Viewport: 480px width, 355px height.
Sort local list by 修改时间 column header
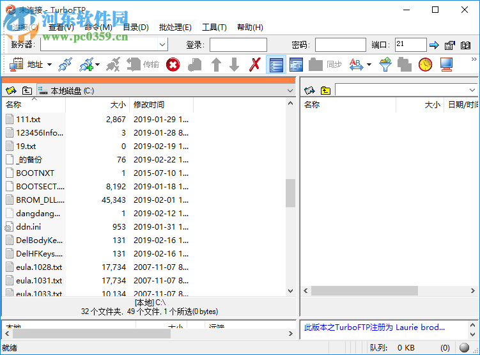161,105
